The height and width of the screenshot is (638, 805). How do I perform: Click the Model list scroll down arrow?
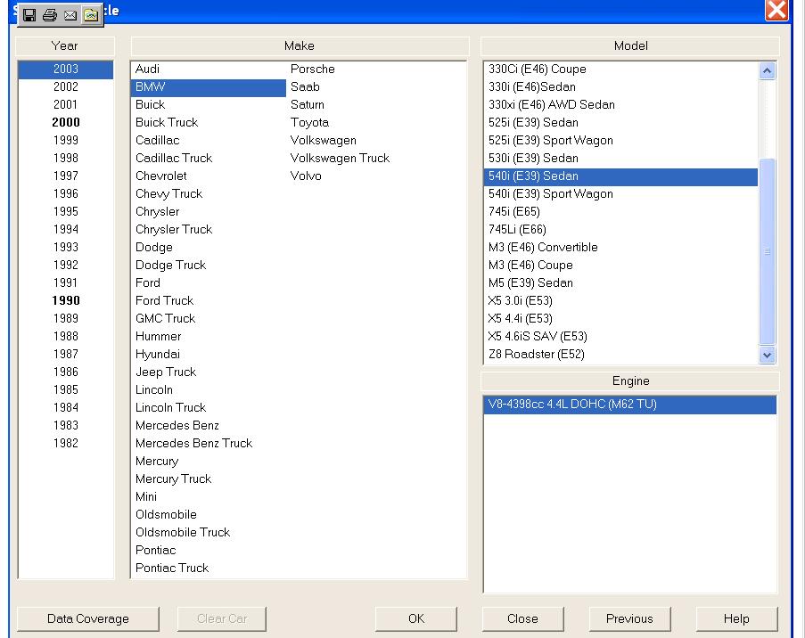[x=767, y=355]
